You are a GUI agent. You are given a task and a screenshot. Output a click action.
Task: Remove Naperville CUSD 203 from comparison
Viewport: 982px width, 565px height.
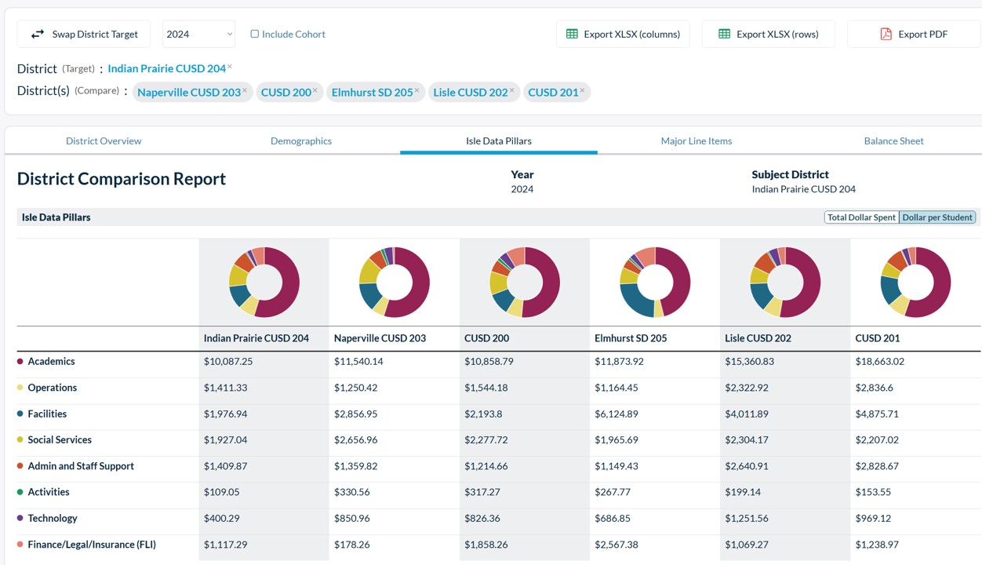245,90
